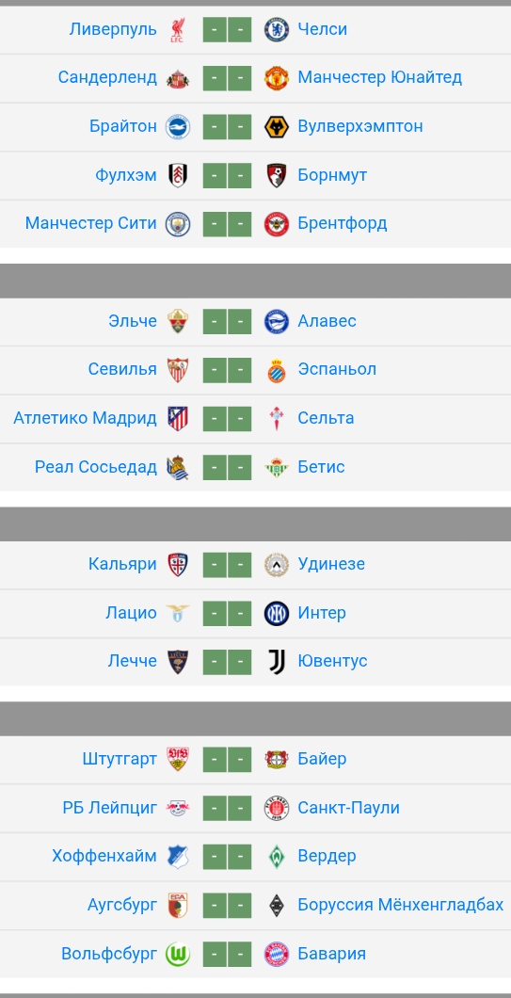
Task: Open the Реал Сосьедад team page
Action: (x=95, y=467)
